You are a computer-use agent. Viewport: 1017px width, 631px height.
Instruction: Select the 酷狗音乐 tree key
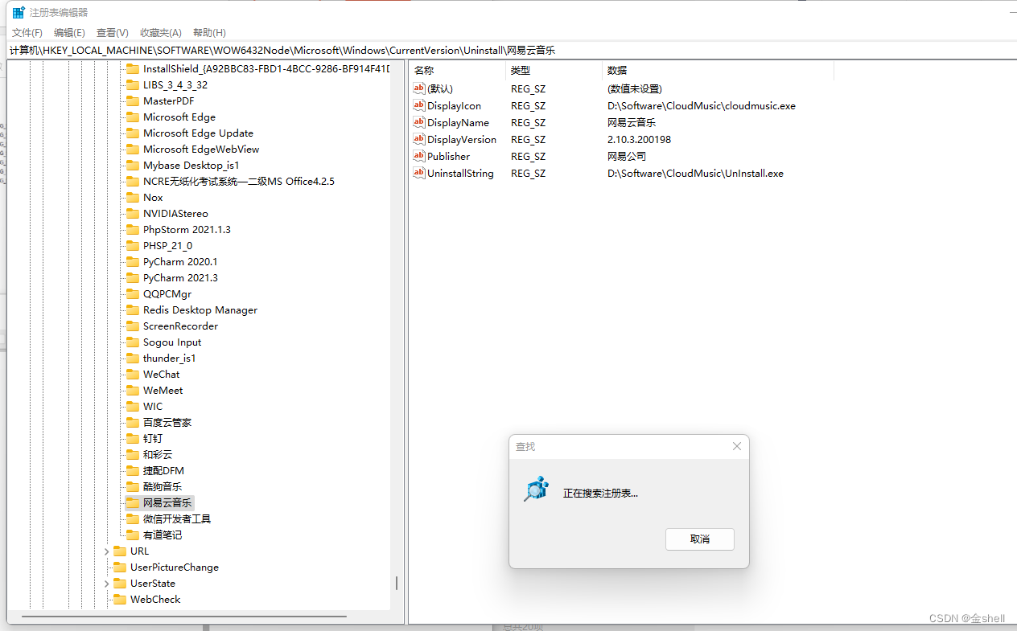163,487
